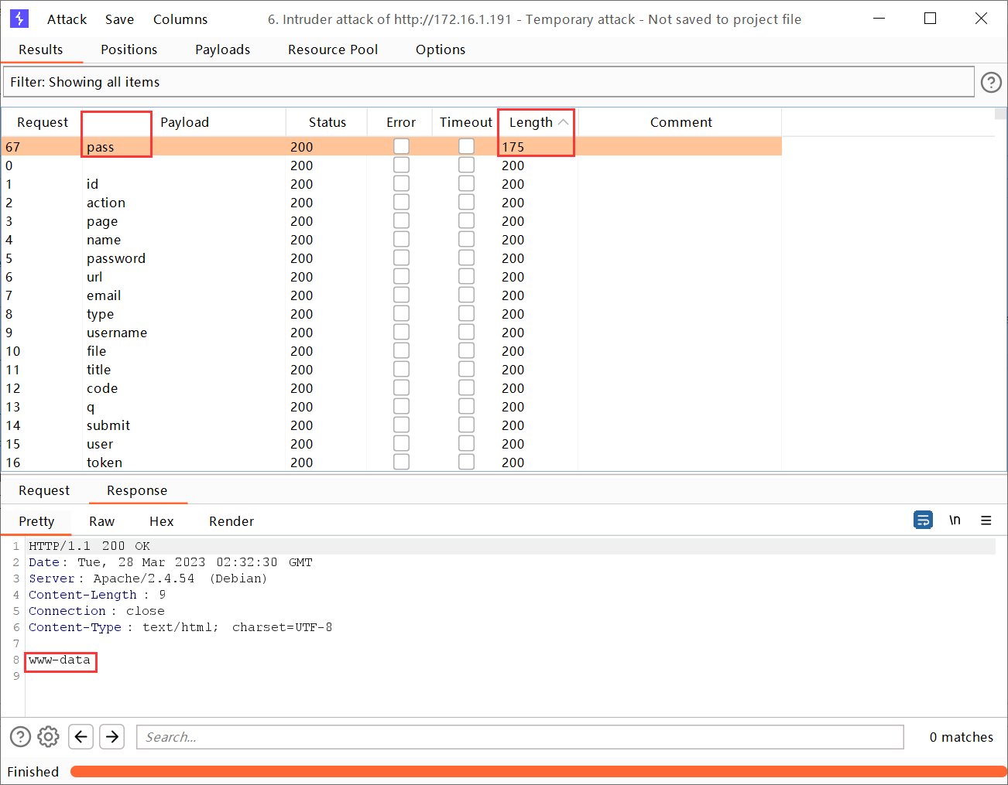Open the Save menu
Viewport: 1008px width, 785px height.
click(119, 19)
